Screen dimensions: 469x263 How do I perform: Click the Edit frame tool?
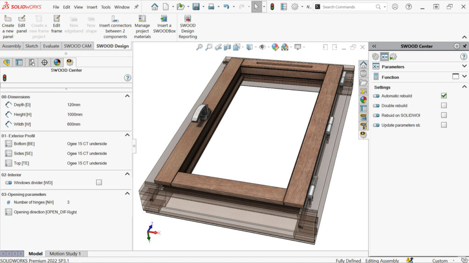coord(57,19)
